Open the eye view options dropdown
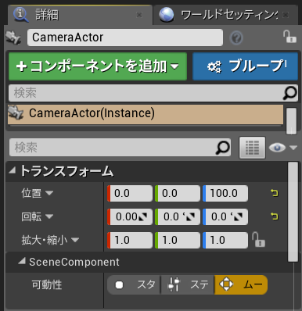The height and width of the screenshot is (311, 302). pyautogui.click(x=283, y=148)
